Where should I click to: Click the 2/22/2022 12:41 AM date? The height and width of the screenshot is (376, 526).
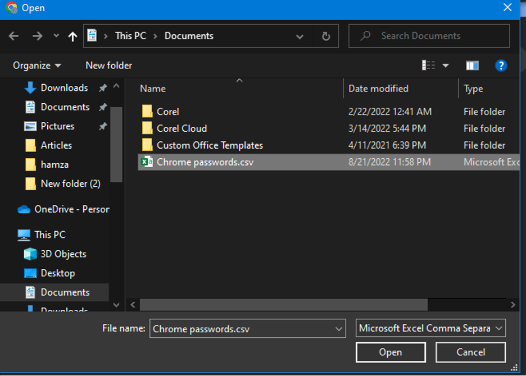(x=390, y=112)
